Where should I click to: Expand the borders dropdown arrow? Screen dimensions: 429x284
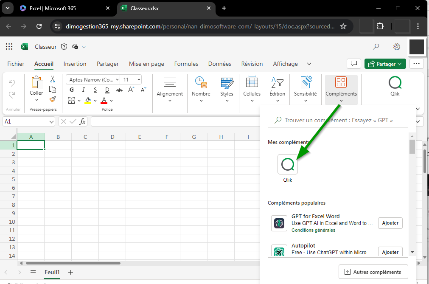pos(79,101)
